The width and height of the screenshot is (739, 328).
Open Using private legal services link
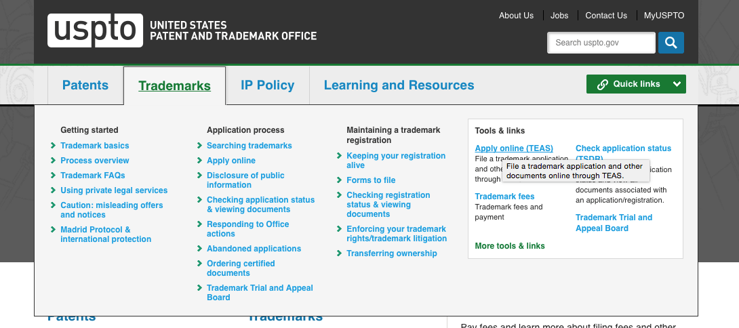[114, 190]
